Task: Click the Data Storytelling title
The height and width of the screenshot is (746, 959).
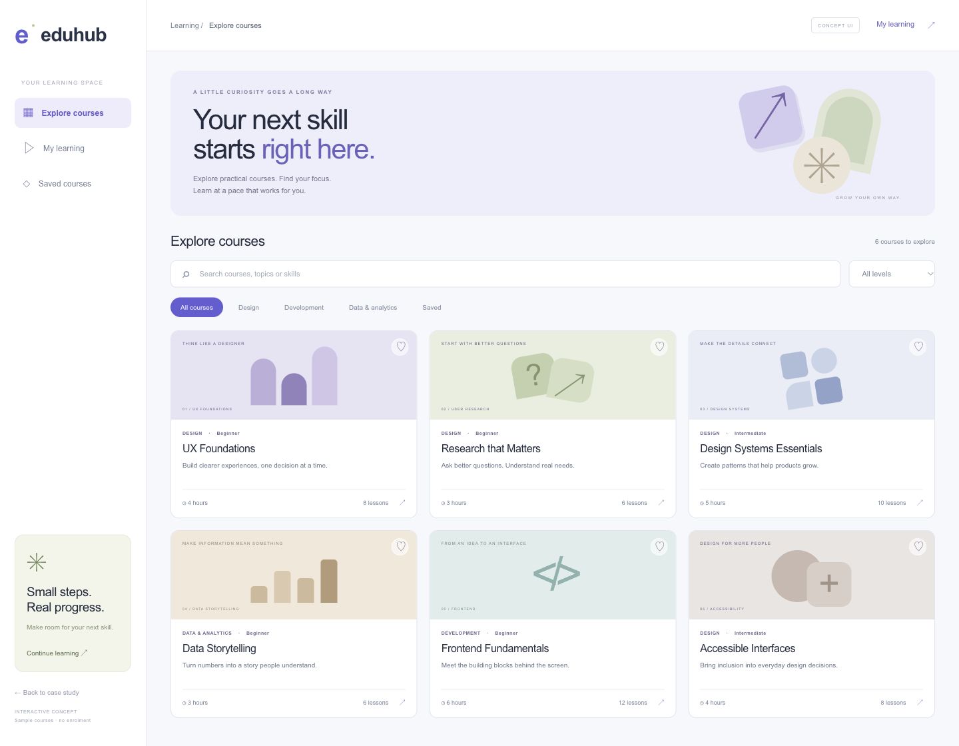Action: (219, 649)
